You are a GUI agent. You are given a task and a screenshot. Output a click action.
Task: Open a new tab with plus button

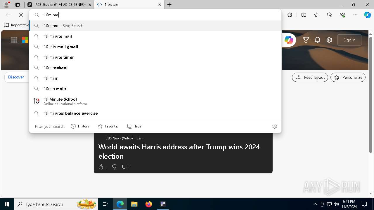pos(169,5)
